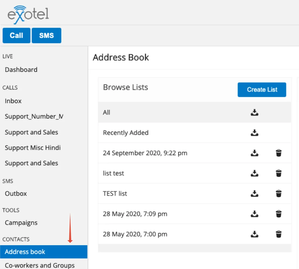Download the 'list test' list
The width and height of the screenshot is (299, 269).
(x=254, y=173)
